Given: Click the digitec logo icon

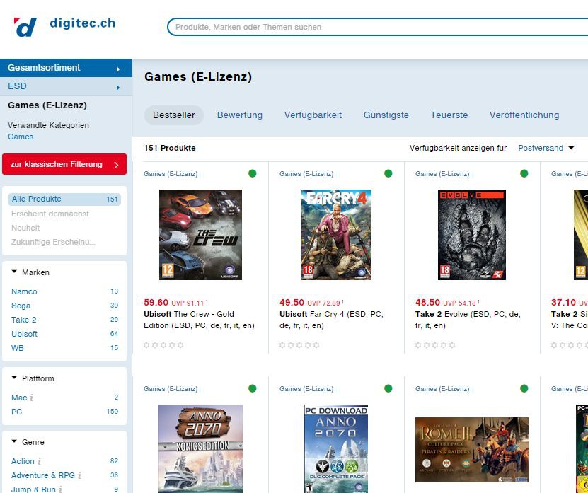Looking at the screenshot, I should pyautogui.click(x=25, y=27).
